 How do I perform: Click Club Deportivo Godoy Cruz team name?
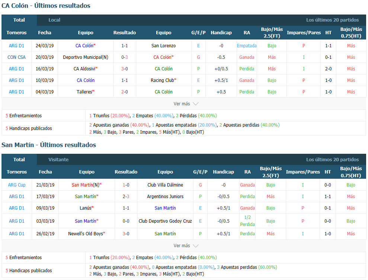pyautogui.click(x=165, y=221)
